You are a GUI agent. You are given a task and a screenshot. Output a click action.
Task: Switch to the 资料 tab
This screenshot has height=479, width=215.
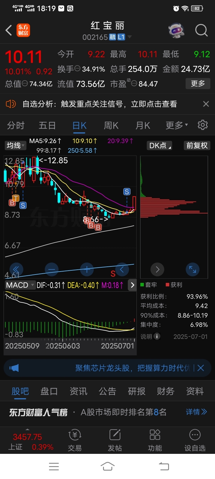coord(195,391)
